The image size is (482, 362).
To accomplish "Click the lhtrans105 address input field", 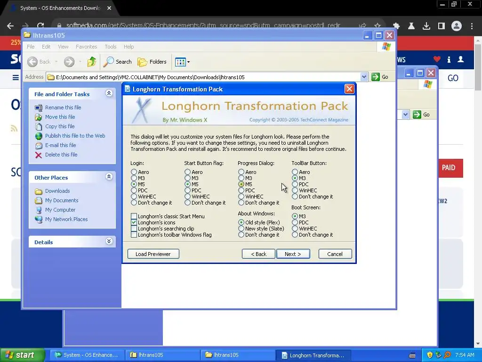I will pyautogui.click(x=203, y=77).
